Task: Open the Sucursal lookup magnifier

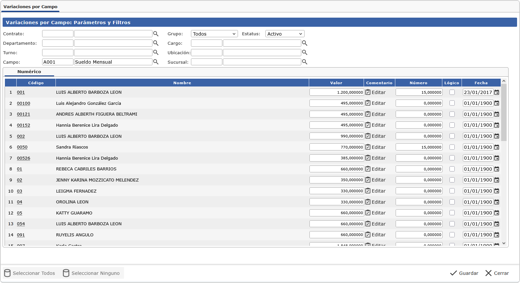Action: pos(305,62)
